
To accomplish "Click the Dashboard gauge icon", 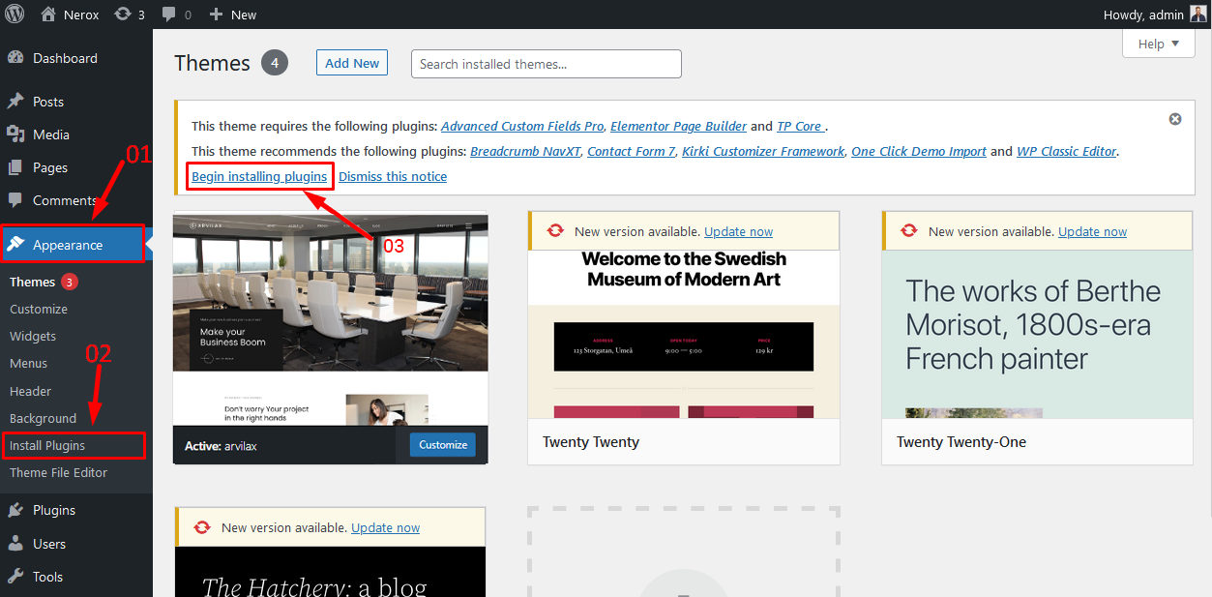I will [15, 58].
